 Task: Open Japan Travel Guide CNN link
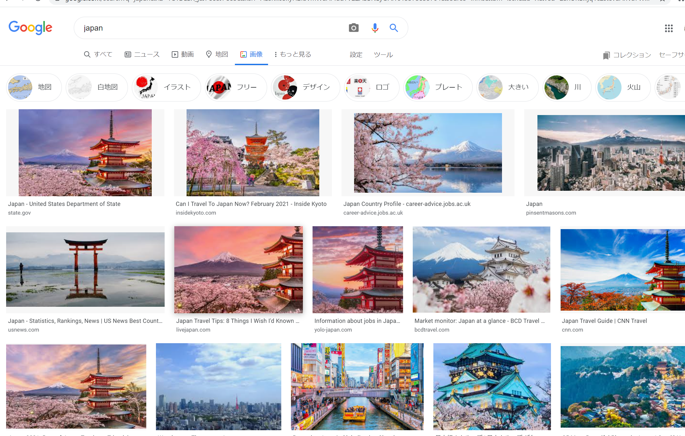pos(604,321)
